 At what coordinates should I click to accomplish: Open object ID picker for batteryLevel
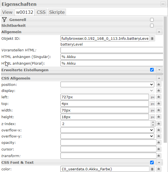153,39
